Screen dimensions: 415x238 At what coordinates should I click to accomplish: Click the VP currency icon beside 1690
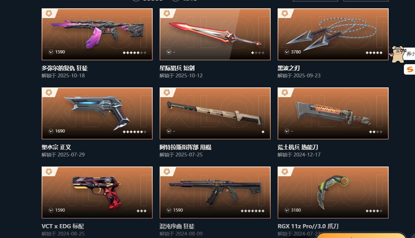pos(51,131)
